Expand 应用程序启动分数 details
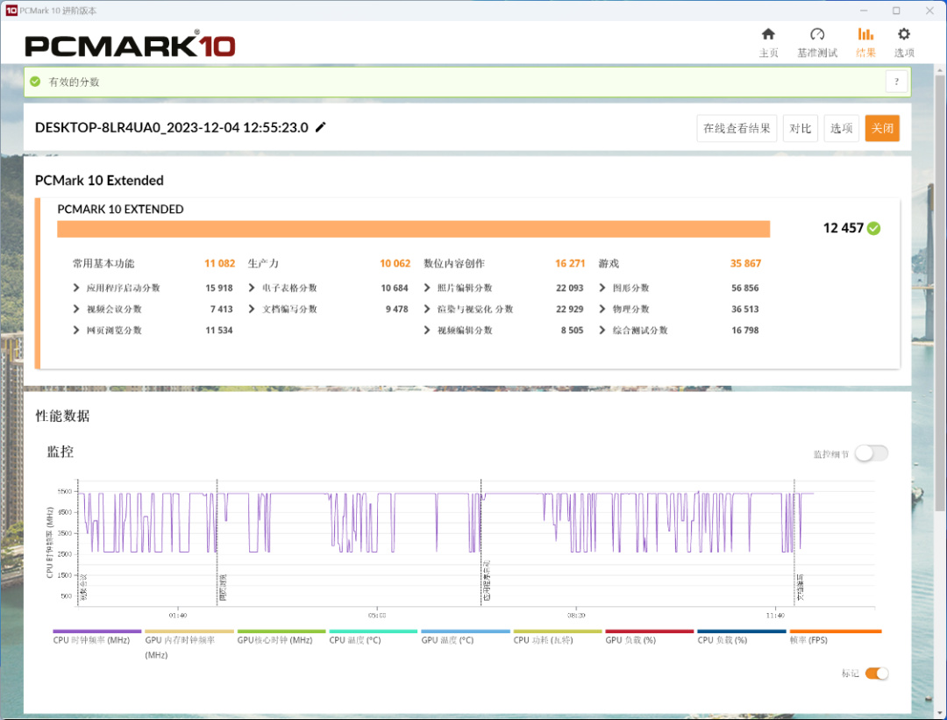Viewport: 947px width, 720px height. [76, 288]
